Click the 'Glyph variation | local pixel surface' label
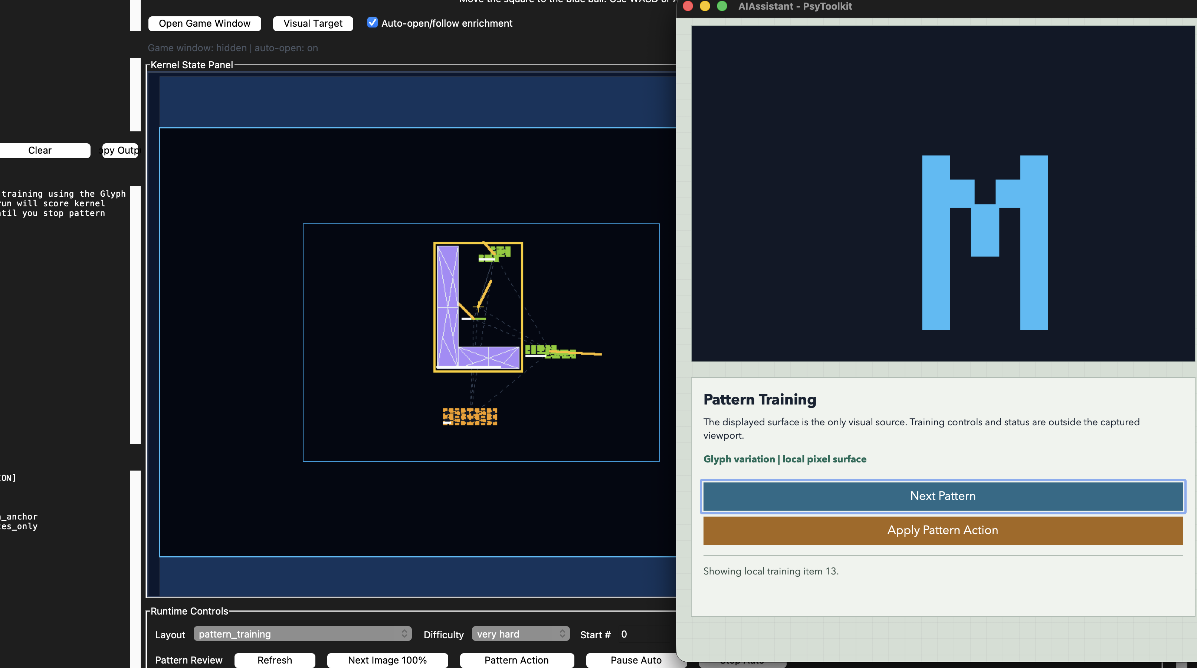This screenshot has width=1197, height=668. click(x=785, y=459)
